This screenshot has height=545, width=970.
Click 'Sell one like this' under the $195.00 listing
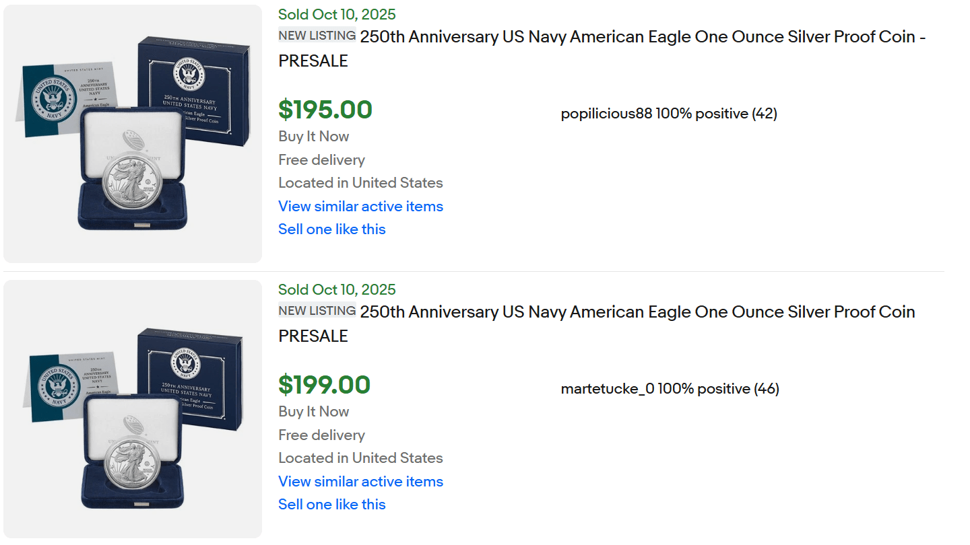(332, 229)
